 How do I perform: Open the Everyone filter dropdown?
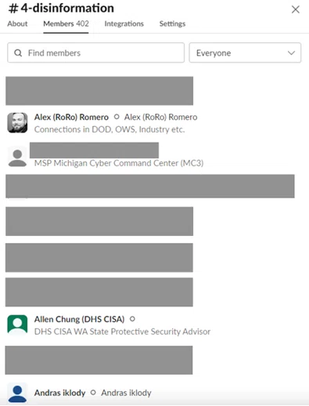pyautogui.click(x=245, y=53)
